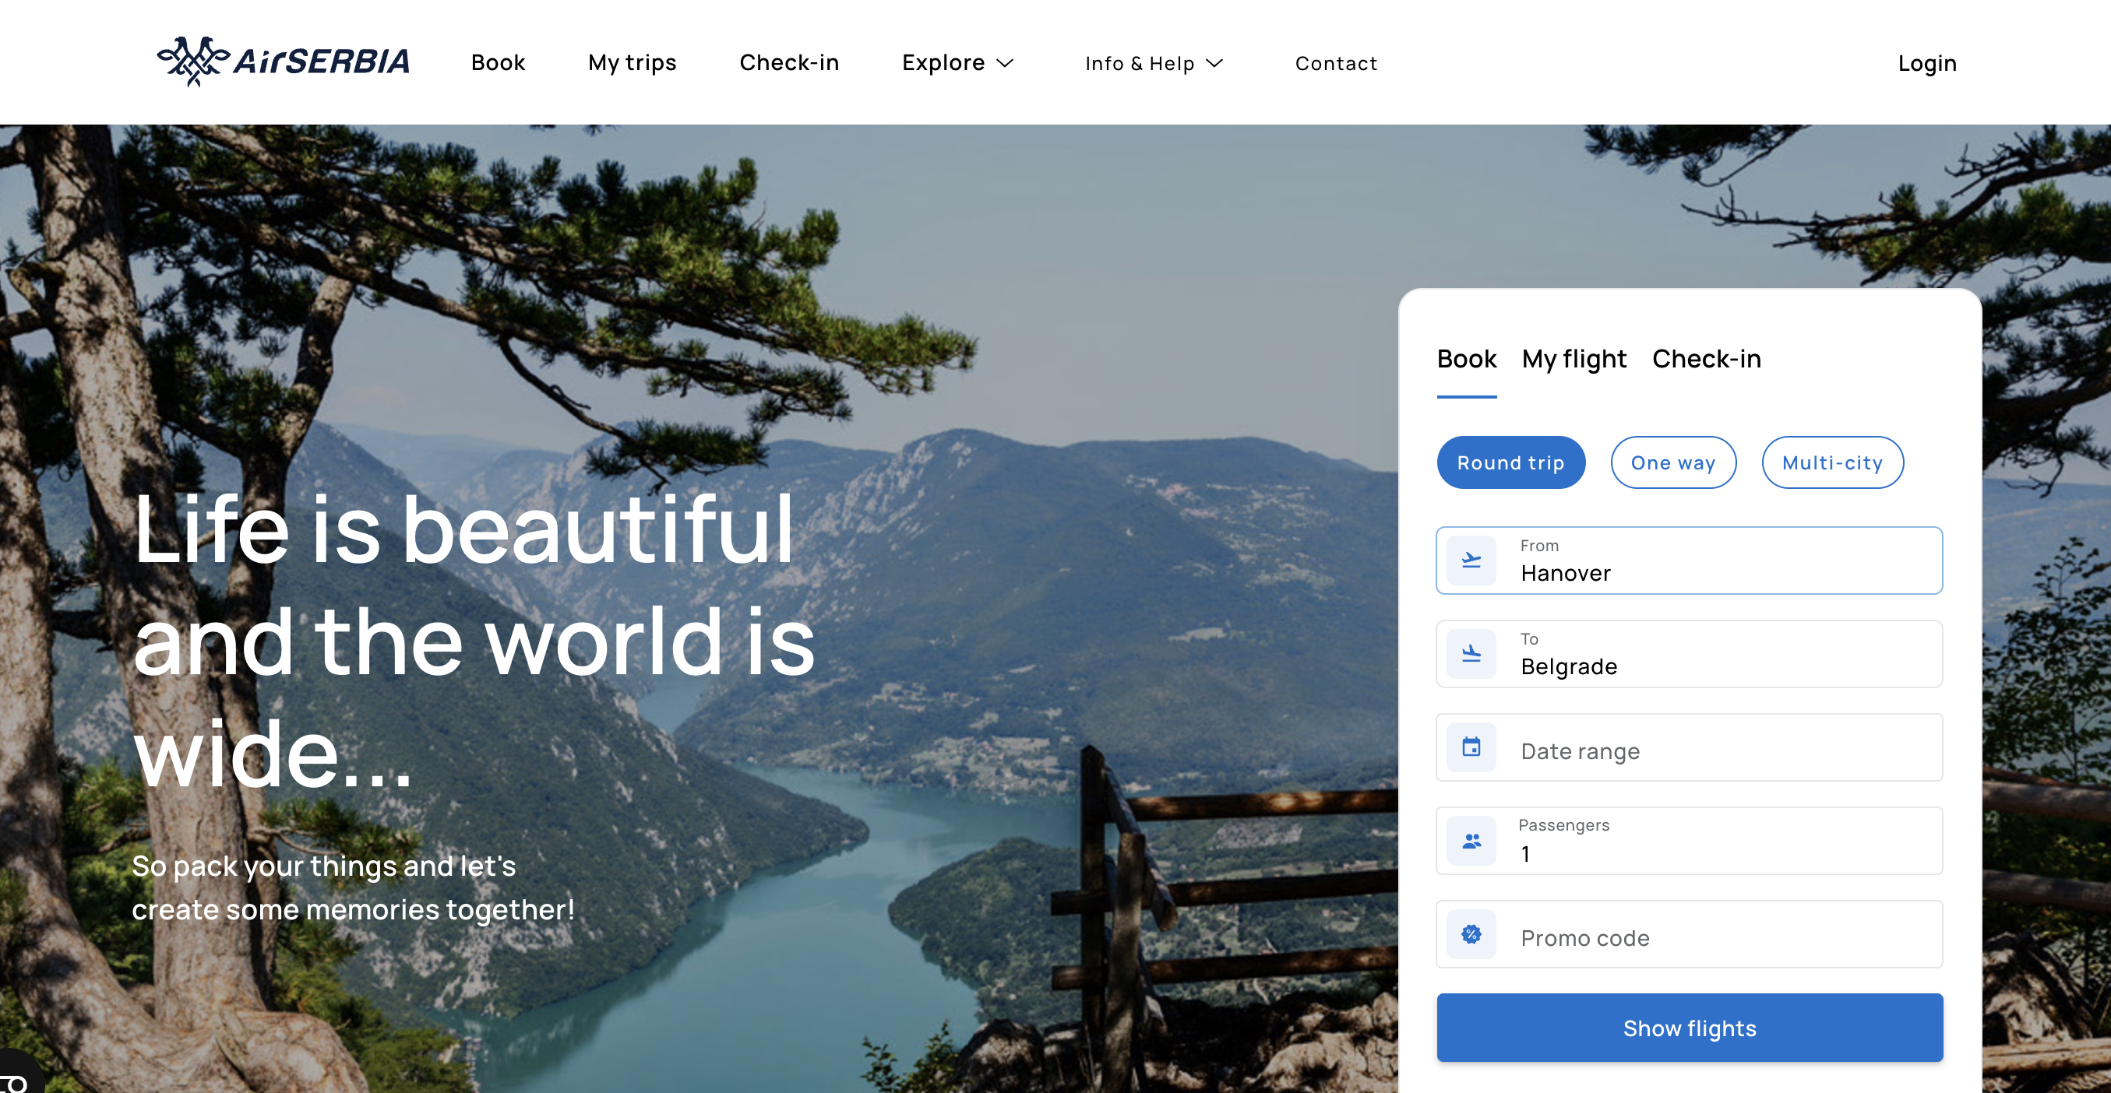Choose the Multi-city trip type

pos(1831,462)
